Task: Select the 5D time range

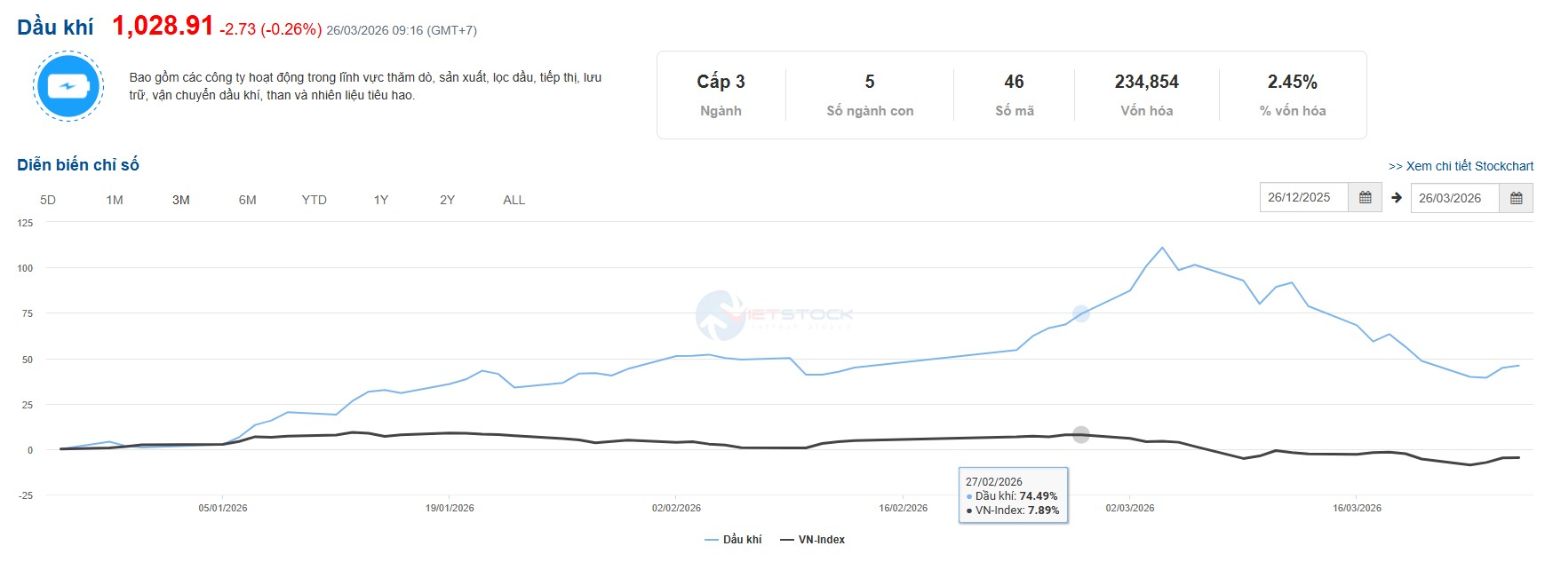Action: (x=48, y=200)
